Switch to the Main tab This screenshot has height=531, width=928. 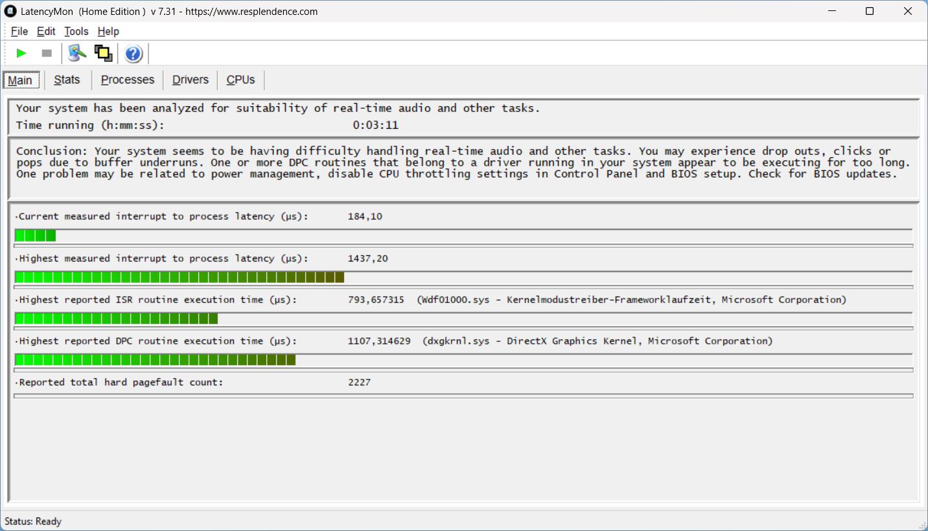point(20,80)
